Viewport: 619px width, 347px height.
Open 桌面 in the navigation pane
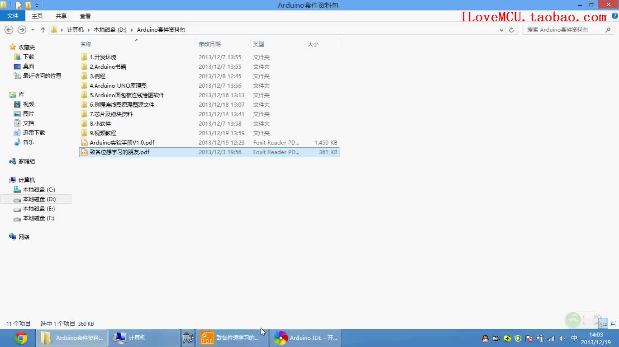point(29,66)
